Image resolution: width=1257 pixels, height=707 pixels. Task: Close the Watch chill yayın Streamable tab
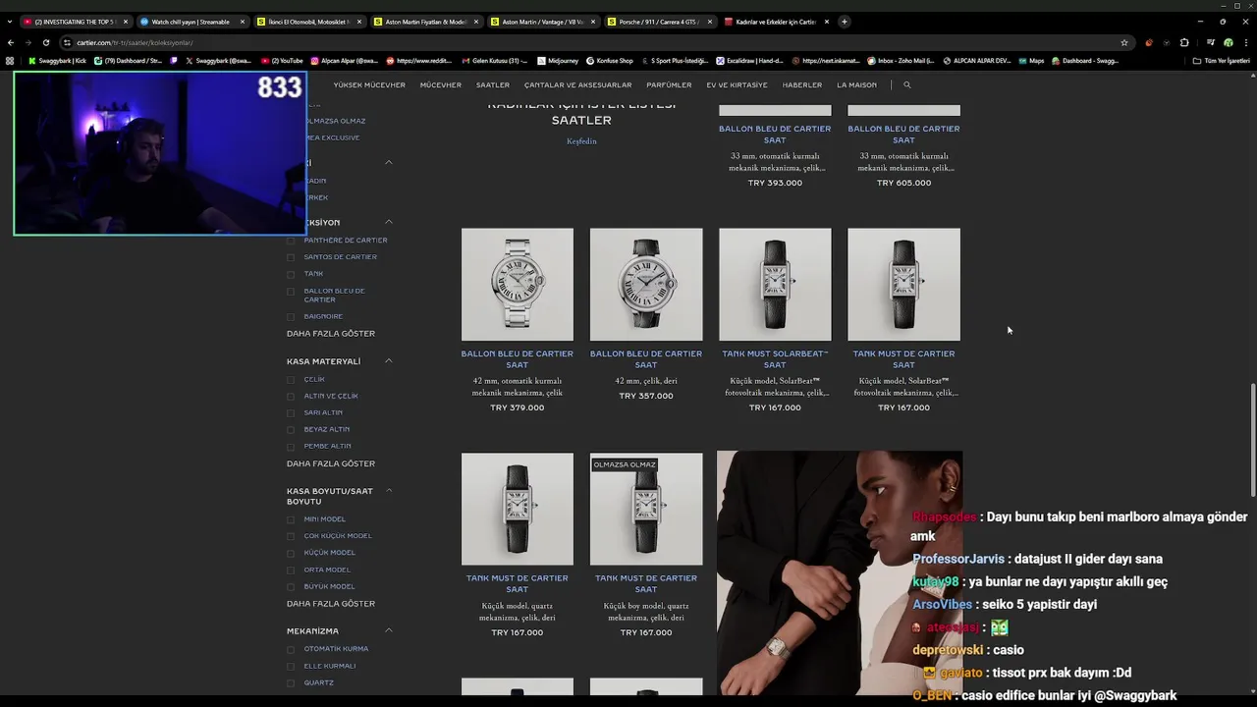pyautogui.click(x=242, y=22)
